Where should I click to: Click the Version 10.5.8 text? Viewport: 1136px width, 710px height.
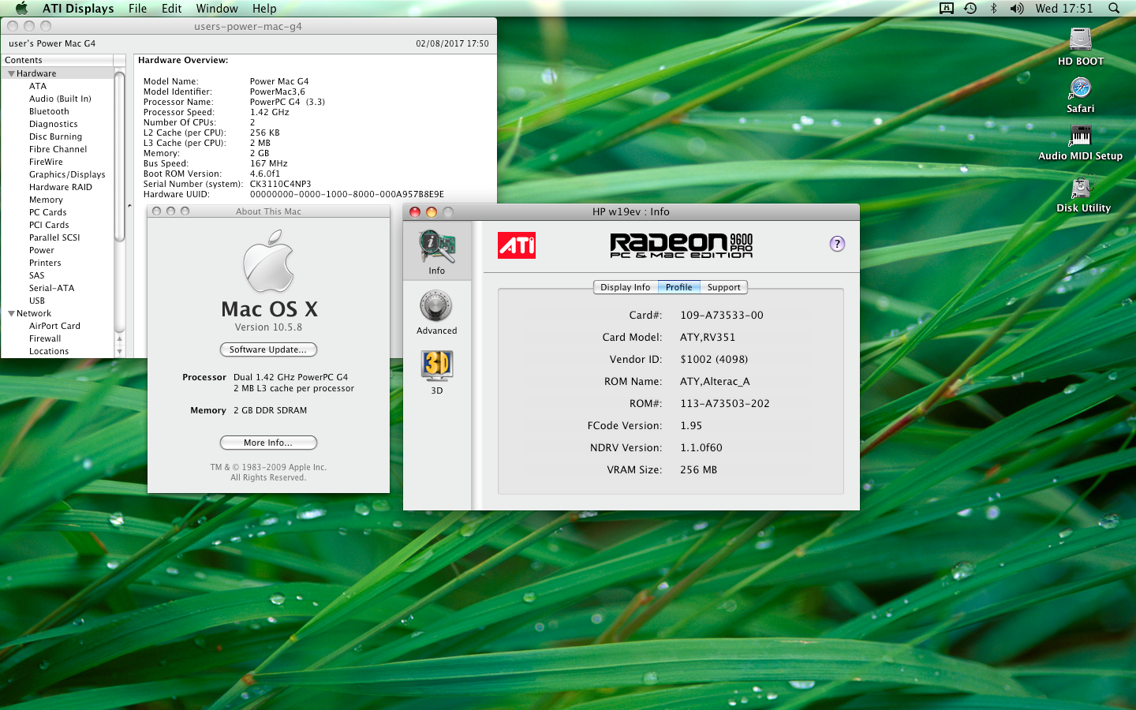(x=268, y=327)
